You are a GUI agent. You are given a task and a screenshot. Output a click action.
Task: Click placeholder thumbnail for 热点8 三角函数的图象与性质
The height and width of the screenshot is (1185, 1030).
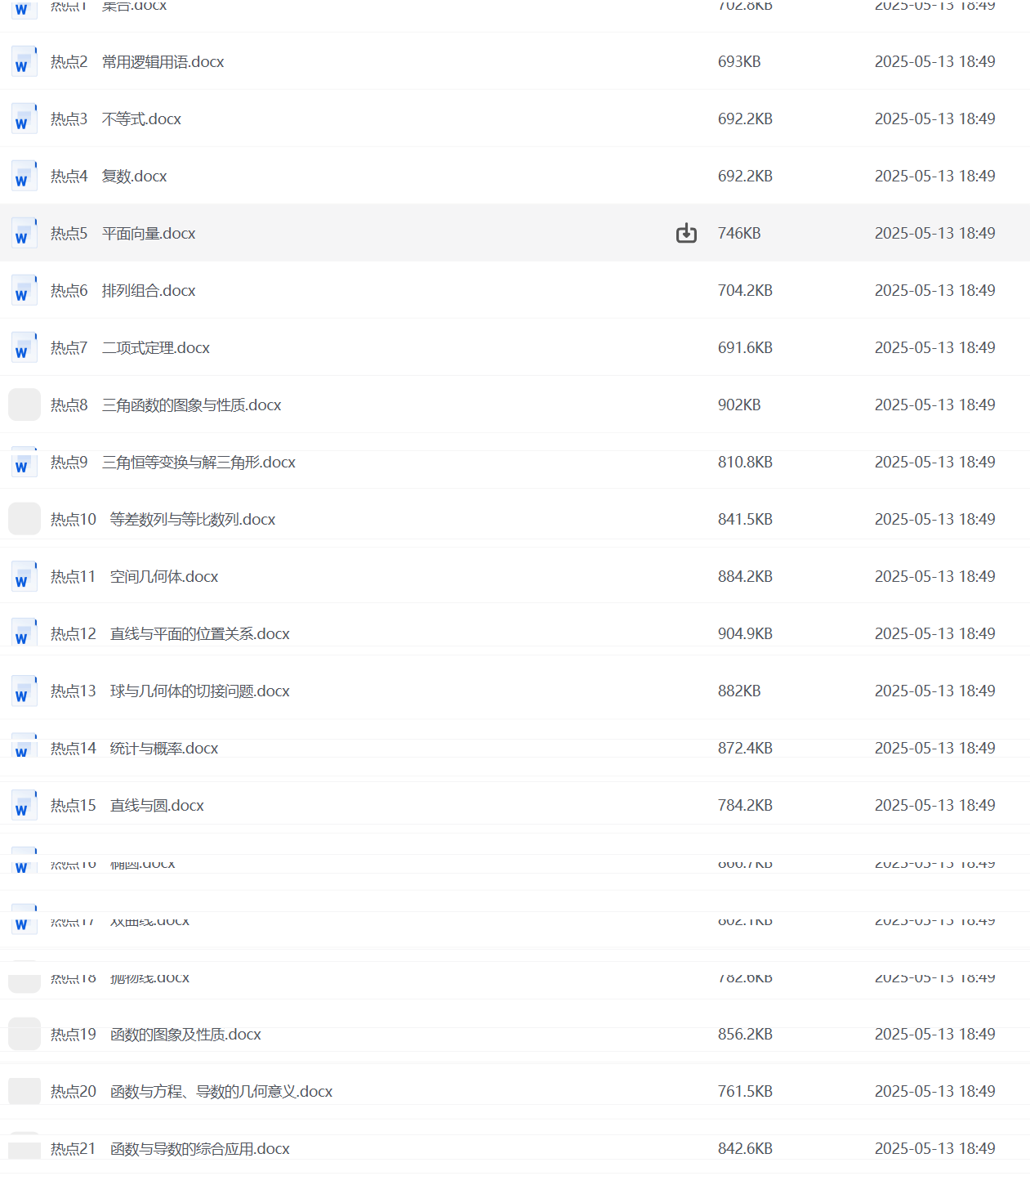pos(24,405)
